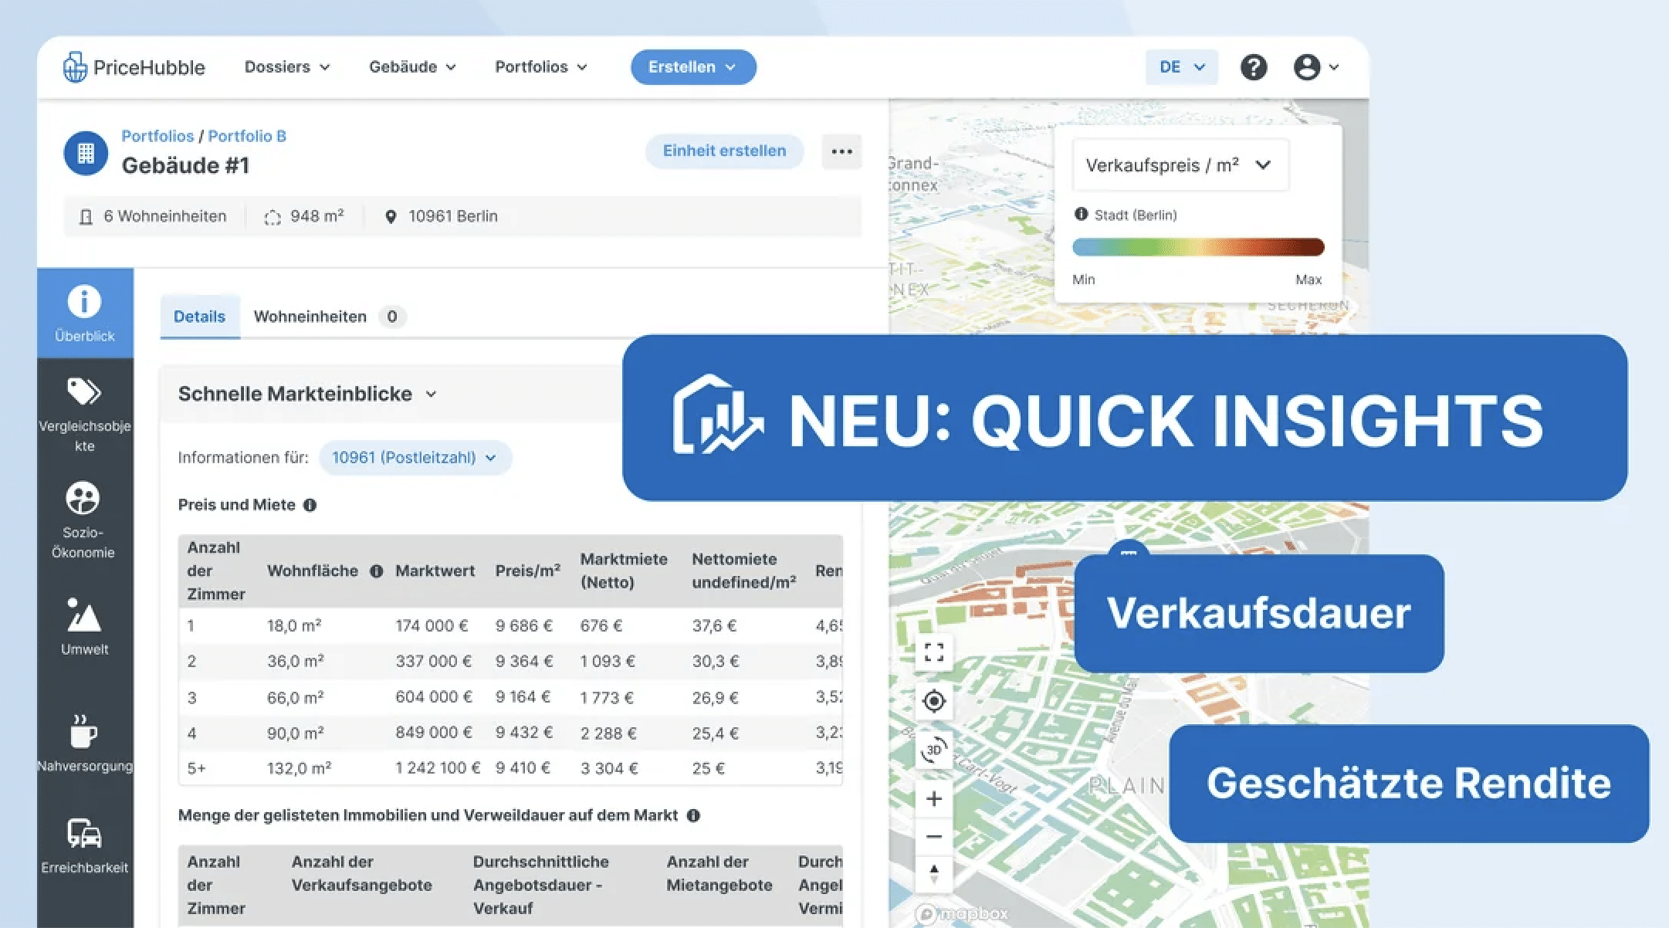Click the 174 000 € market value cell
Image resolution: width=1669 pixels, height=928 pixels.
pos(432,626)
